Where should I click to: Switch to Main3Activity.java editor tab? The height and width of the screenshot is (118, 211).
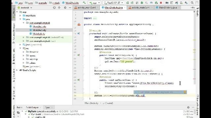168,8
